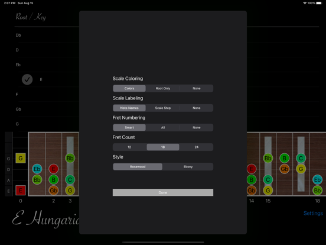326x245 pixels.
Task: Tap Gb note on D string, fret 16
Action: click(285, 169)
